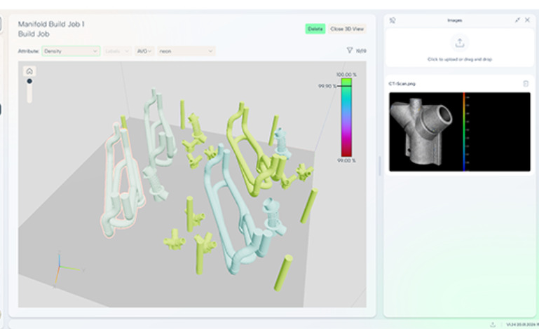Click the download icon in status bar
Image resolution: width=539 pixels, height=329 pixels.
pos(493,324)
